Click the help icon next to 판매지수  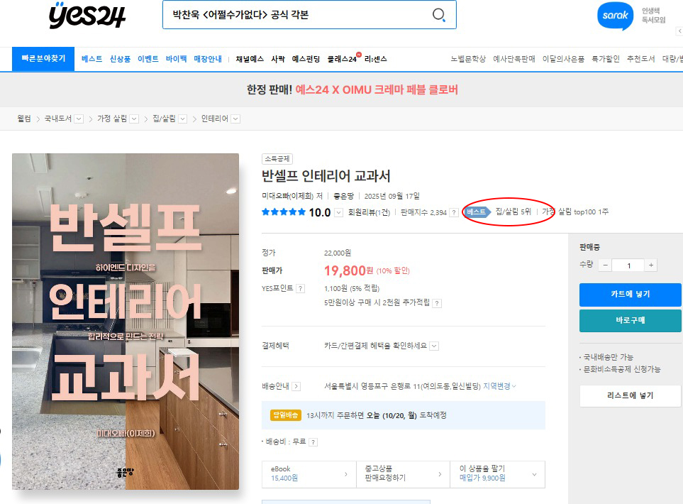(x=454, y=212)
